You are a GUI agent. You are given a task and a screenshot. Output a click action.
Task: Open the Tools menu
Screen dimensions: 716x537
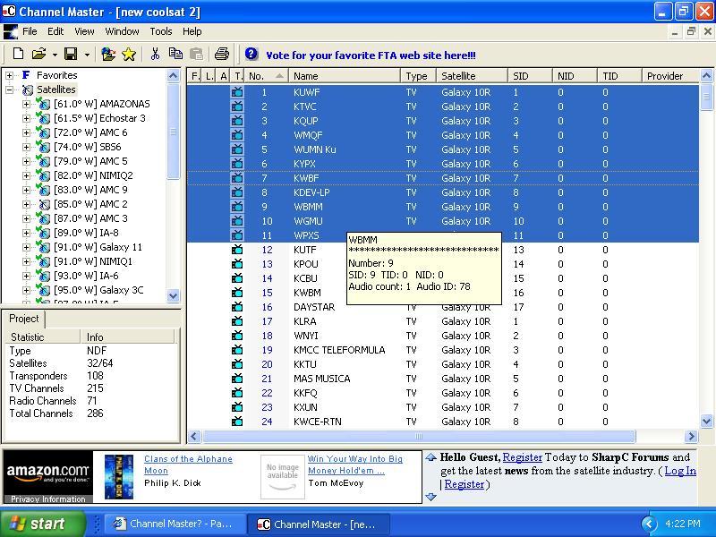point(161,31)
